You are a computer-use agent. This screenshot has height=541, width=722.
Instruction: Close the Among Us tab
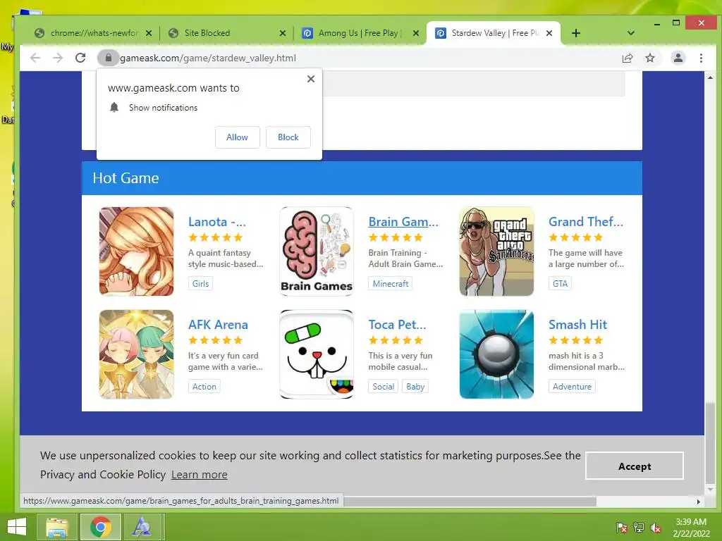click(416, 33)
